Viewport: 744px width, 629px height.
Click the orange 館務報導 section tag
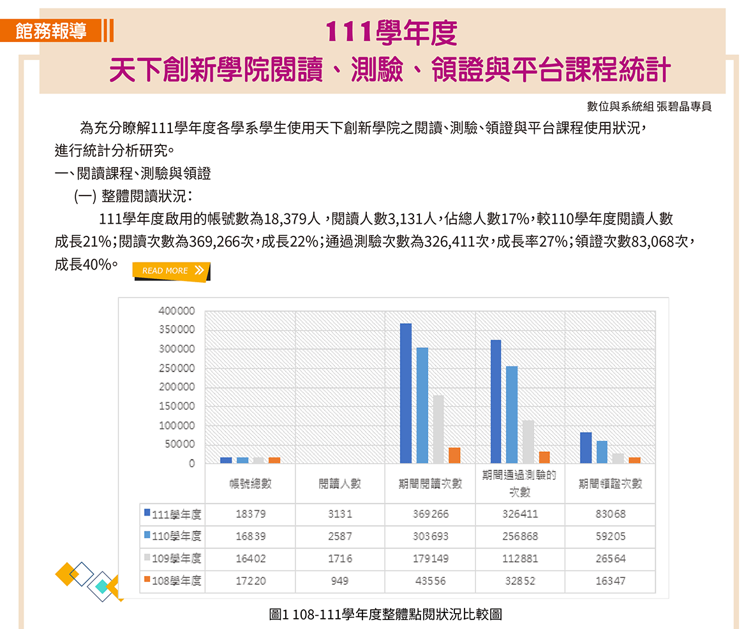click(52, 31)
